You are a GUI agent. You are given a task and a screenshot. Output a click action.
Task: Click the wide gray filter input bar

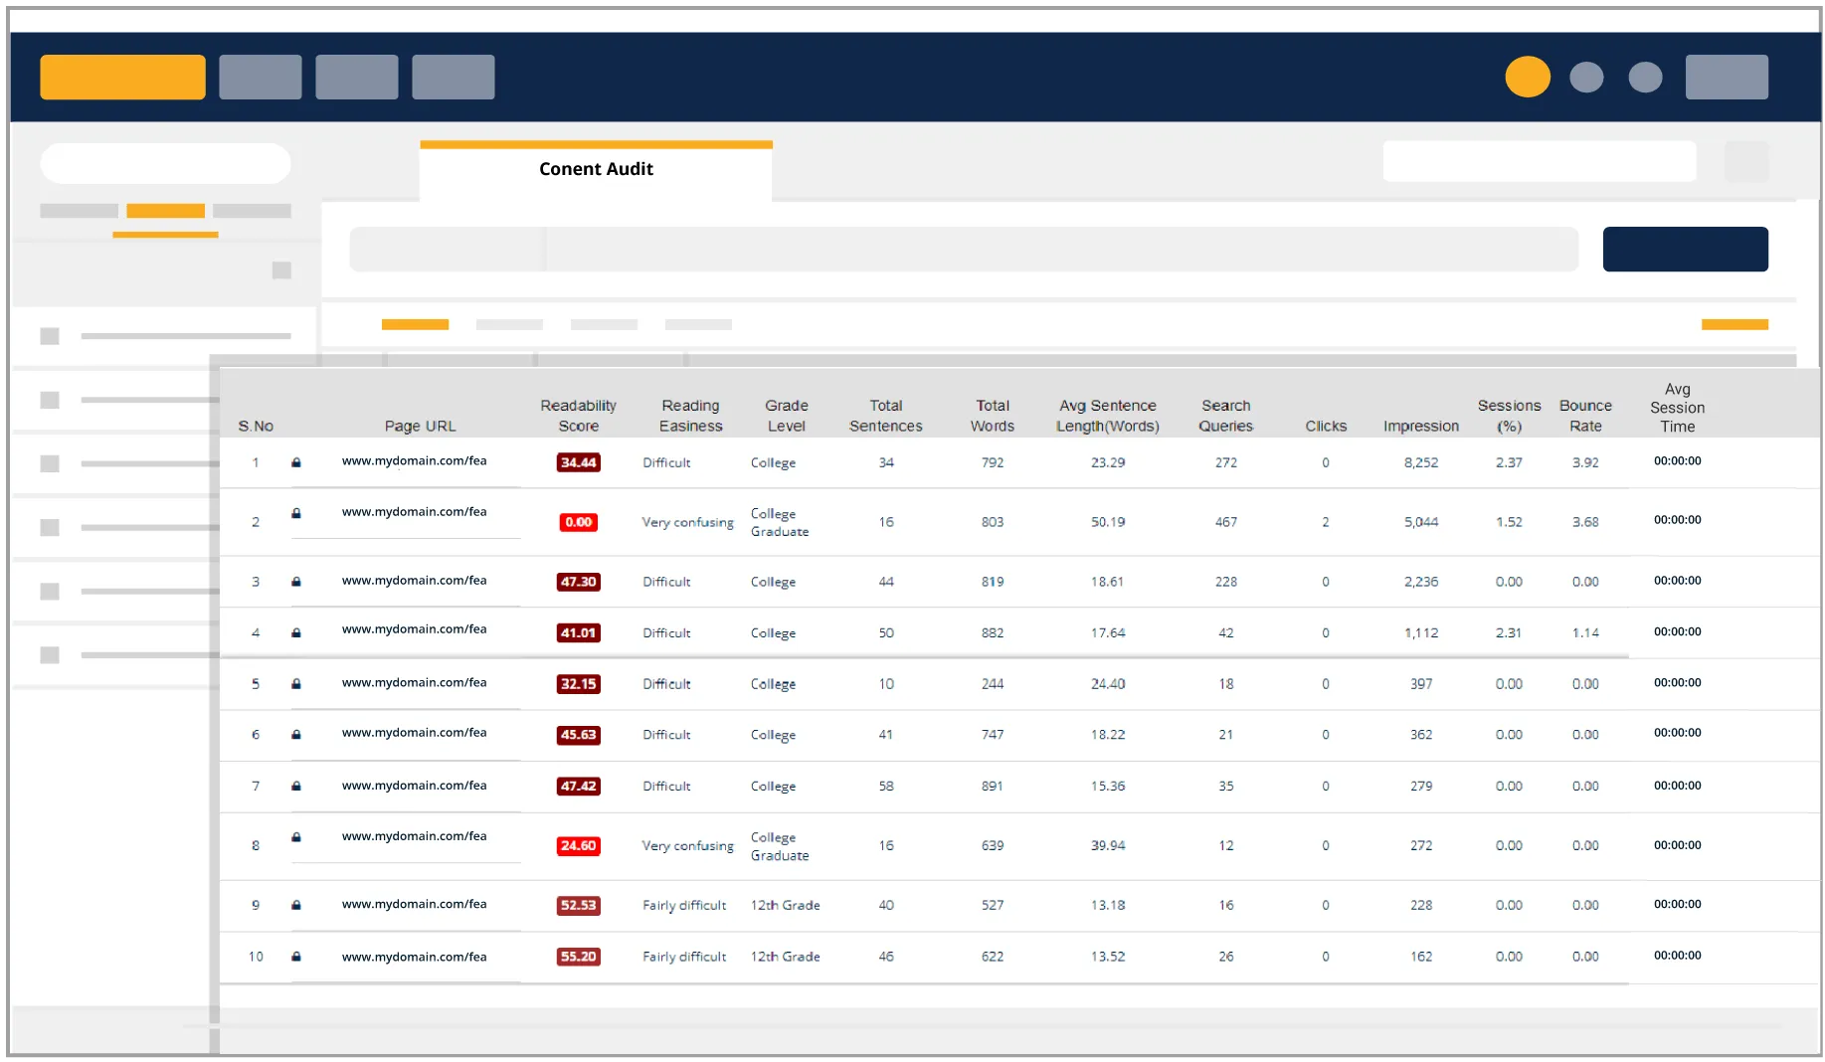click(x=963, y=249)
